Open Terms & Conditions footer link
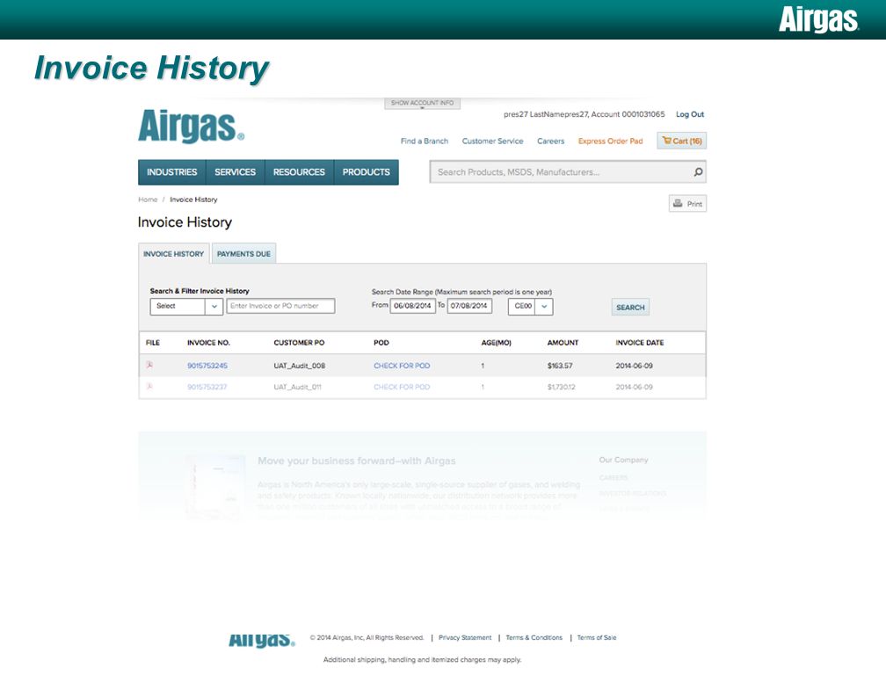The width and height of the screenshot is (886, 675). pos(534,637)
